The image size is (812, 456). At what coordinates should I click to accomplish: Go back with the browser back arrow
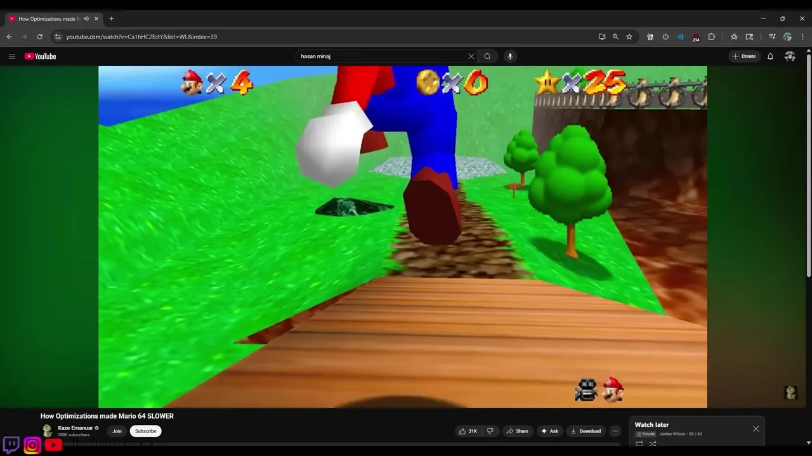10,37
